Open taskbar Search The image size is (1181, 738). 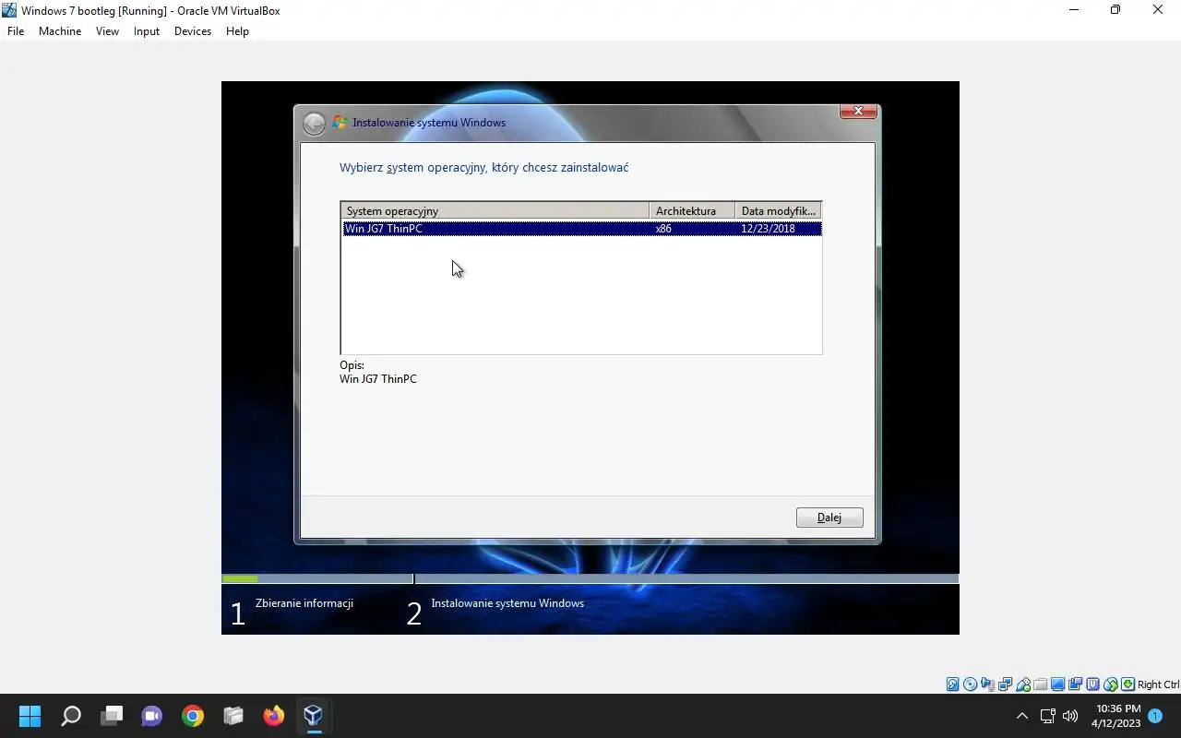(71, 716)
